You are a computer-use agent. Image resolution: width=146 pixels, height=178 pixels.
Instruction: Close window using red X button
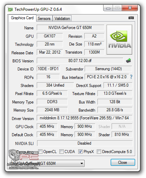[130, 8]
